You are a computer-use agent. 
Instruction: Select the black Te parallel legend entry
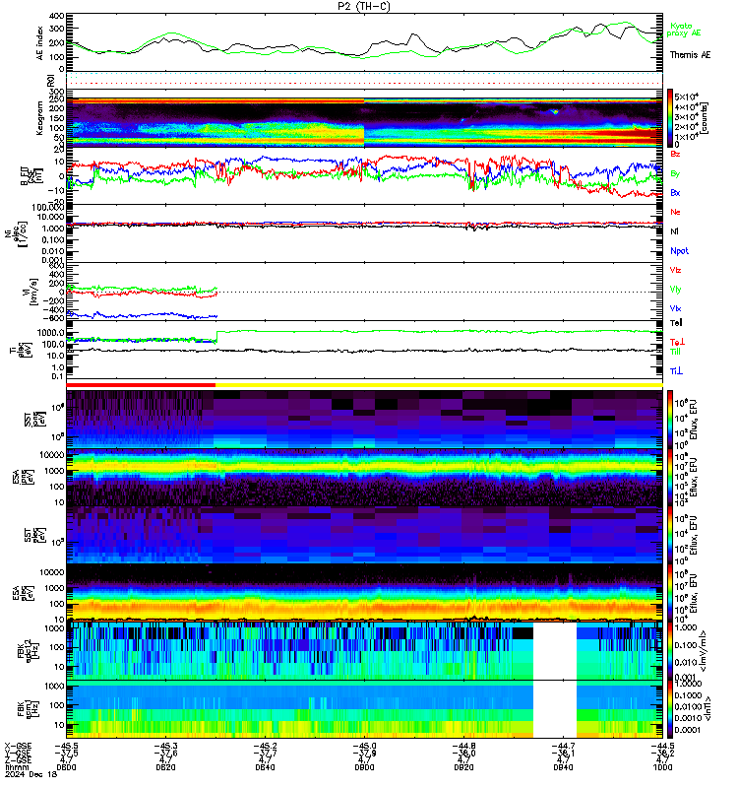[676, 323]
